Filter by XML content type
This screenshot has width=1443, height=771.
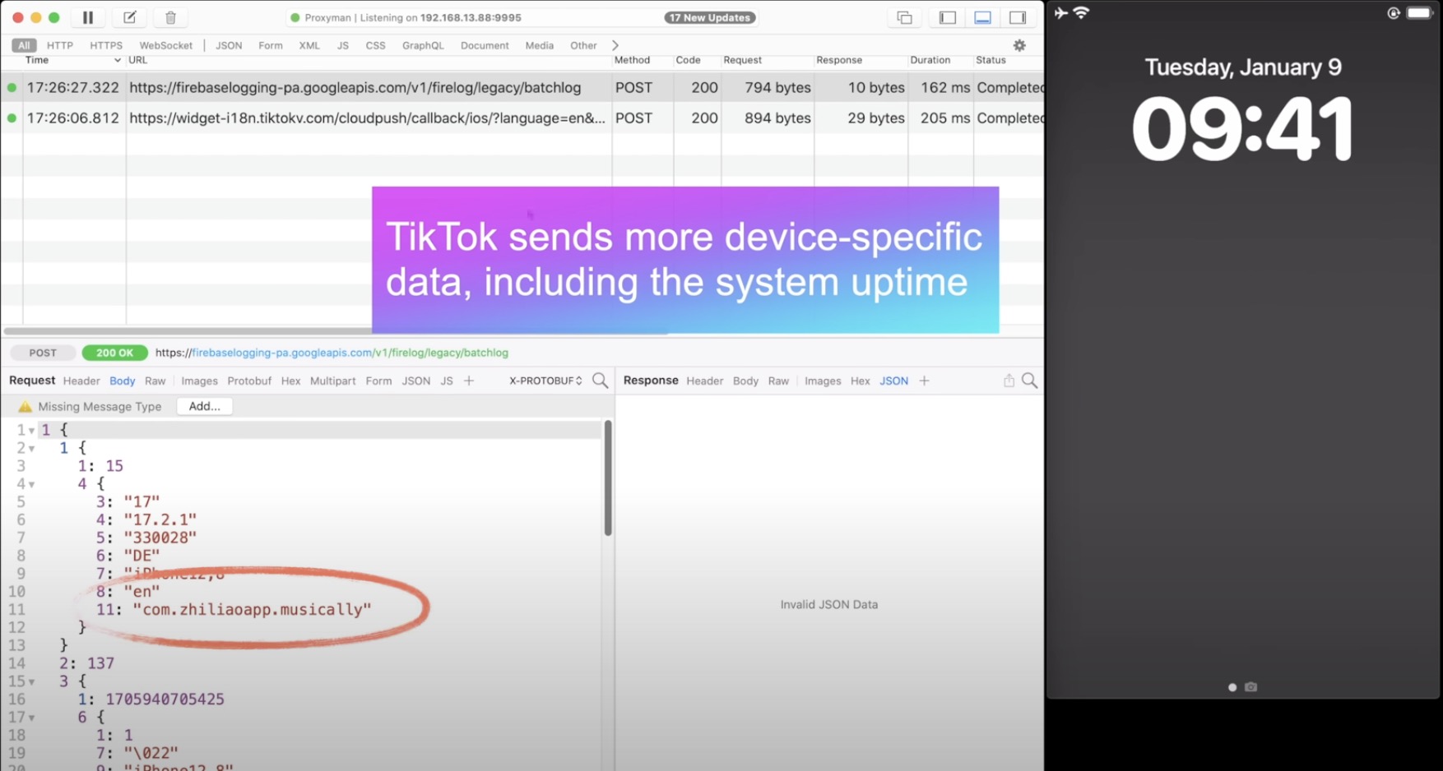(309, 45)
